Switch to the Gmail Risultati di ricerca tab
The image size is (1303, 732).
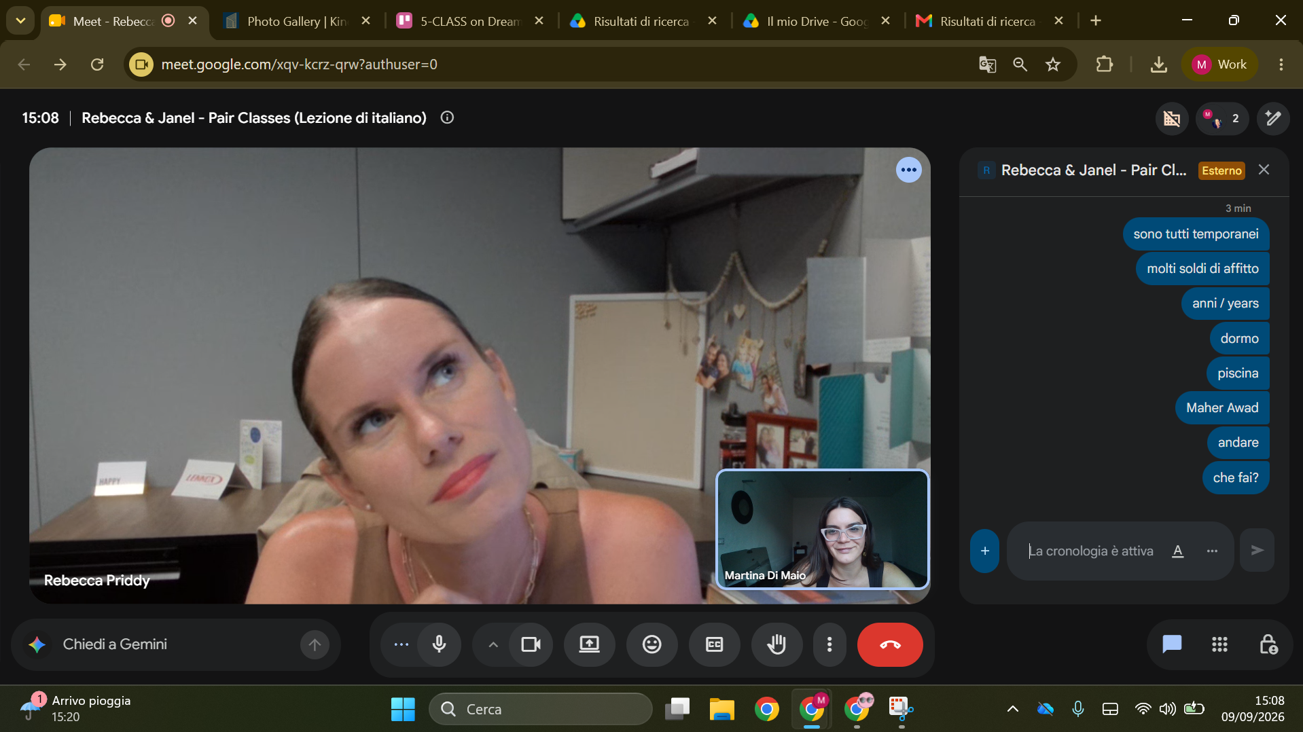[x=990, y=21]
